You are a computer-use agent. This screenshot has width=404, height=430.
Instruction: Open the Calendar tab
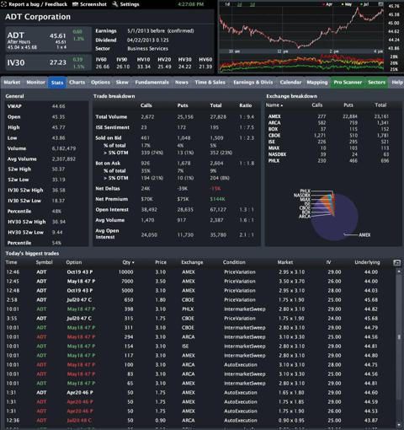tap(290, 83)
